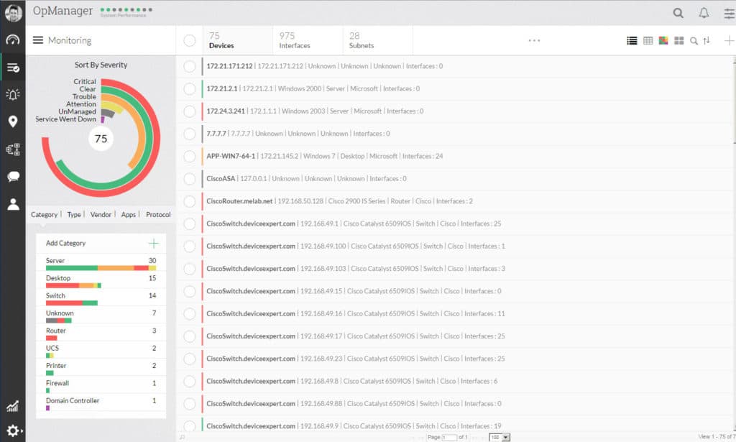Click the device list search icon
The height and width of the screenshot is (442, 736).
coord(694,41)
